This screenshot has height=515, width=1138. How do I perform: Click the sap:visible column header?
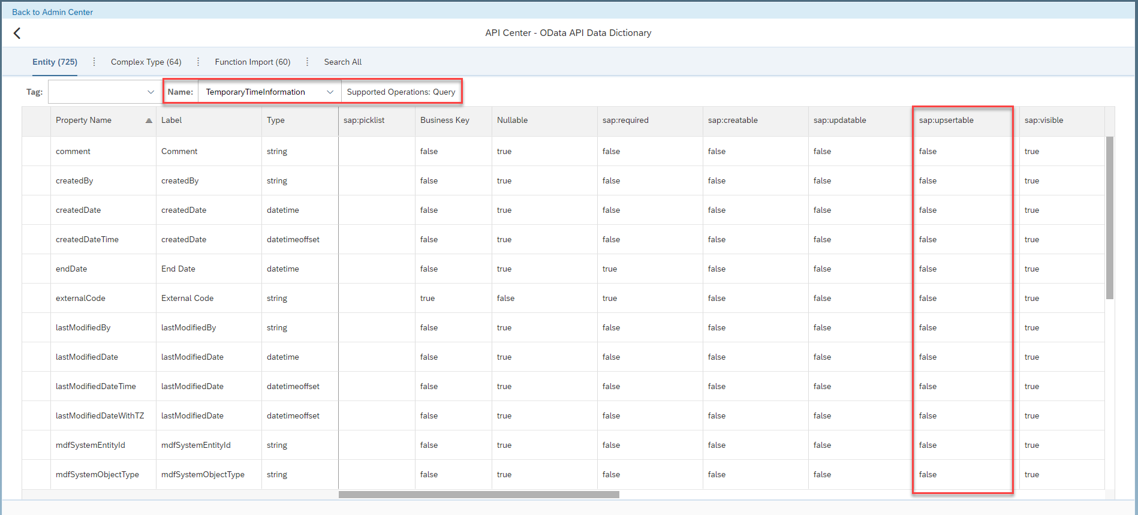tap(1062, 121)
